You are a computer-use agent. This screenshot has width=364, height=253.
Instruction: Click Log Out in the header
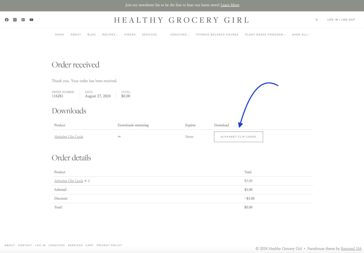tap(348, 20)
